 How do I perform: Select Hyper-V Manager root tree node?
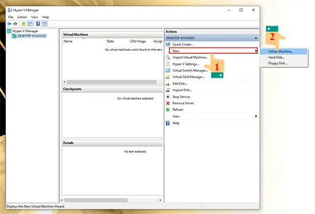(x=25, y=31)
